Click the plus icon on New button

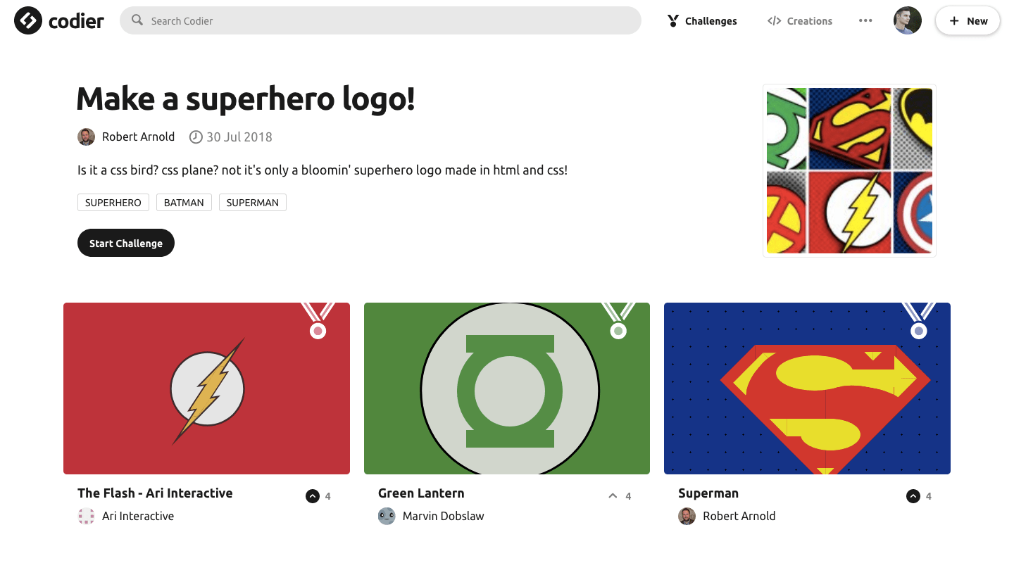tap(956, 20)
